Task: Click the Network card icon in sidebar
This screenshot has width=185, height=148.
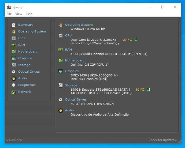Action: pyautogui.click(x=14, y=92)
